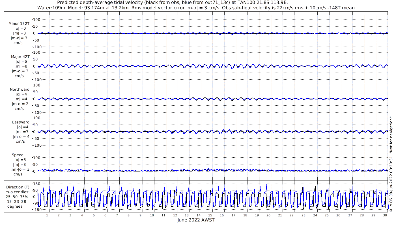
Task: Click day 11 on the date axis
Action: tap(163, 215)
